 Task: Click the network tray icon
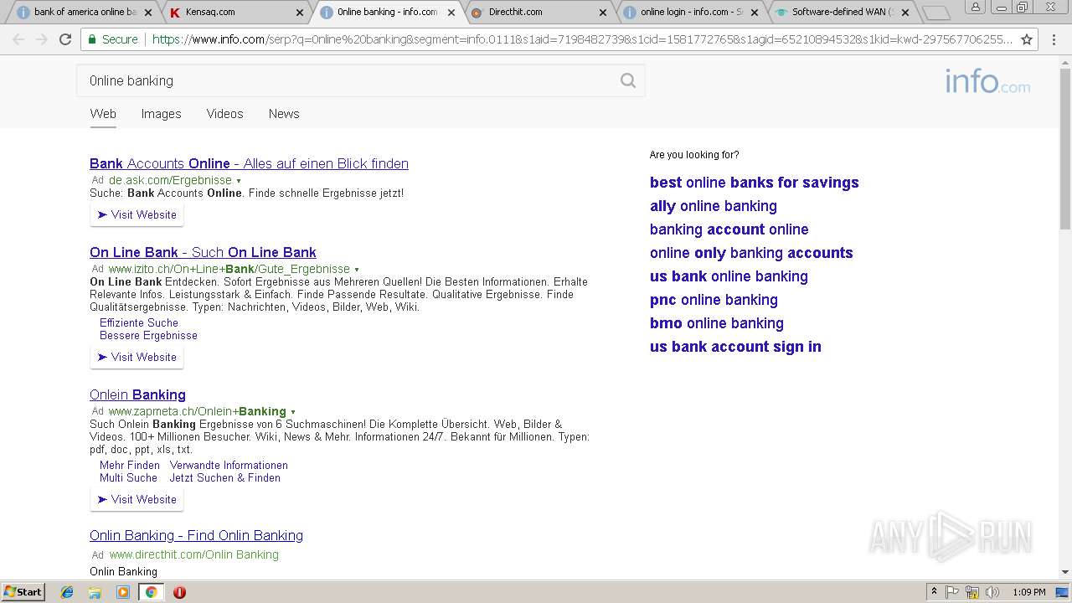(x=972, y=592)
